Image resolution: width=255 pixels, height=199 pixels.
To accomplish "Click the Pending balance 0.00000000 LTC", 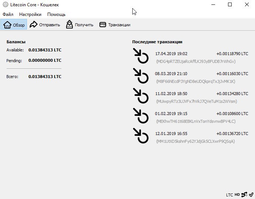I will [45, 60].
